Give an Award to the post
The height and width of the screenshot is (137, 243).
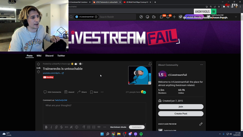click(69, 92)
